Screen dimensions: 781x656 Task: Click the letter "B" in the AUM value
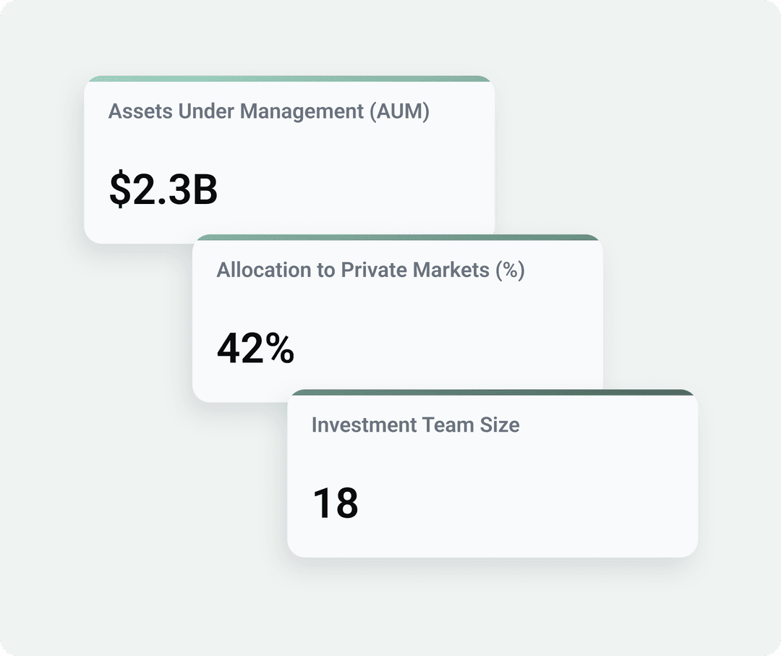click(205, 189)
